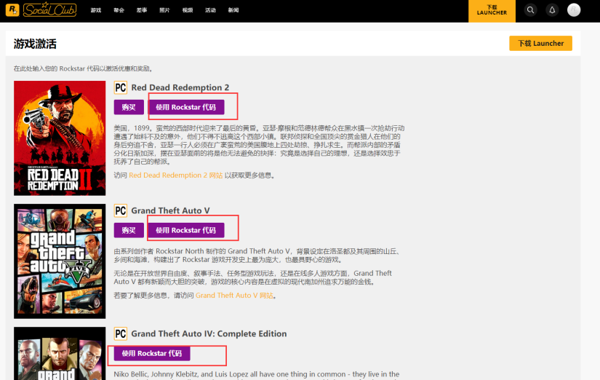Click the PC badge beside Red Dead Redemption 2
This screenshot has height=380, width=600.
121,88
